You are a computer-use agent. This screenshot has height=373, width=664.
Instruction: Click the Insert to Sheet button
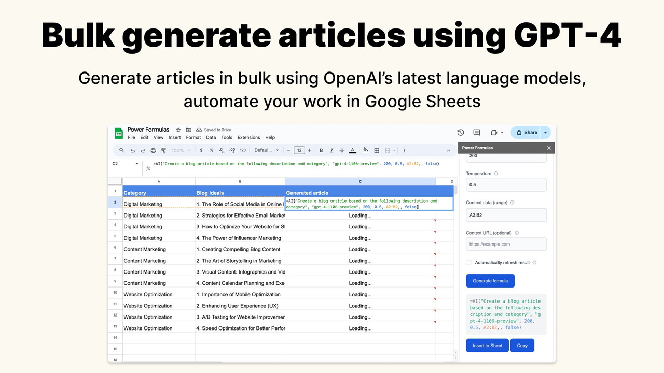(x=487, y=346)
